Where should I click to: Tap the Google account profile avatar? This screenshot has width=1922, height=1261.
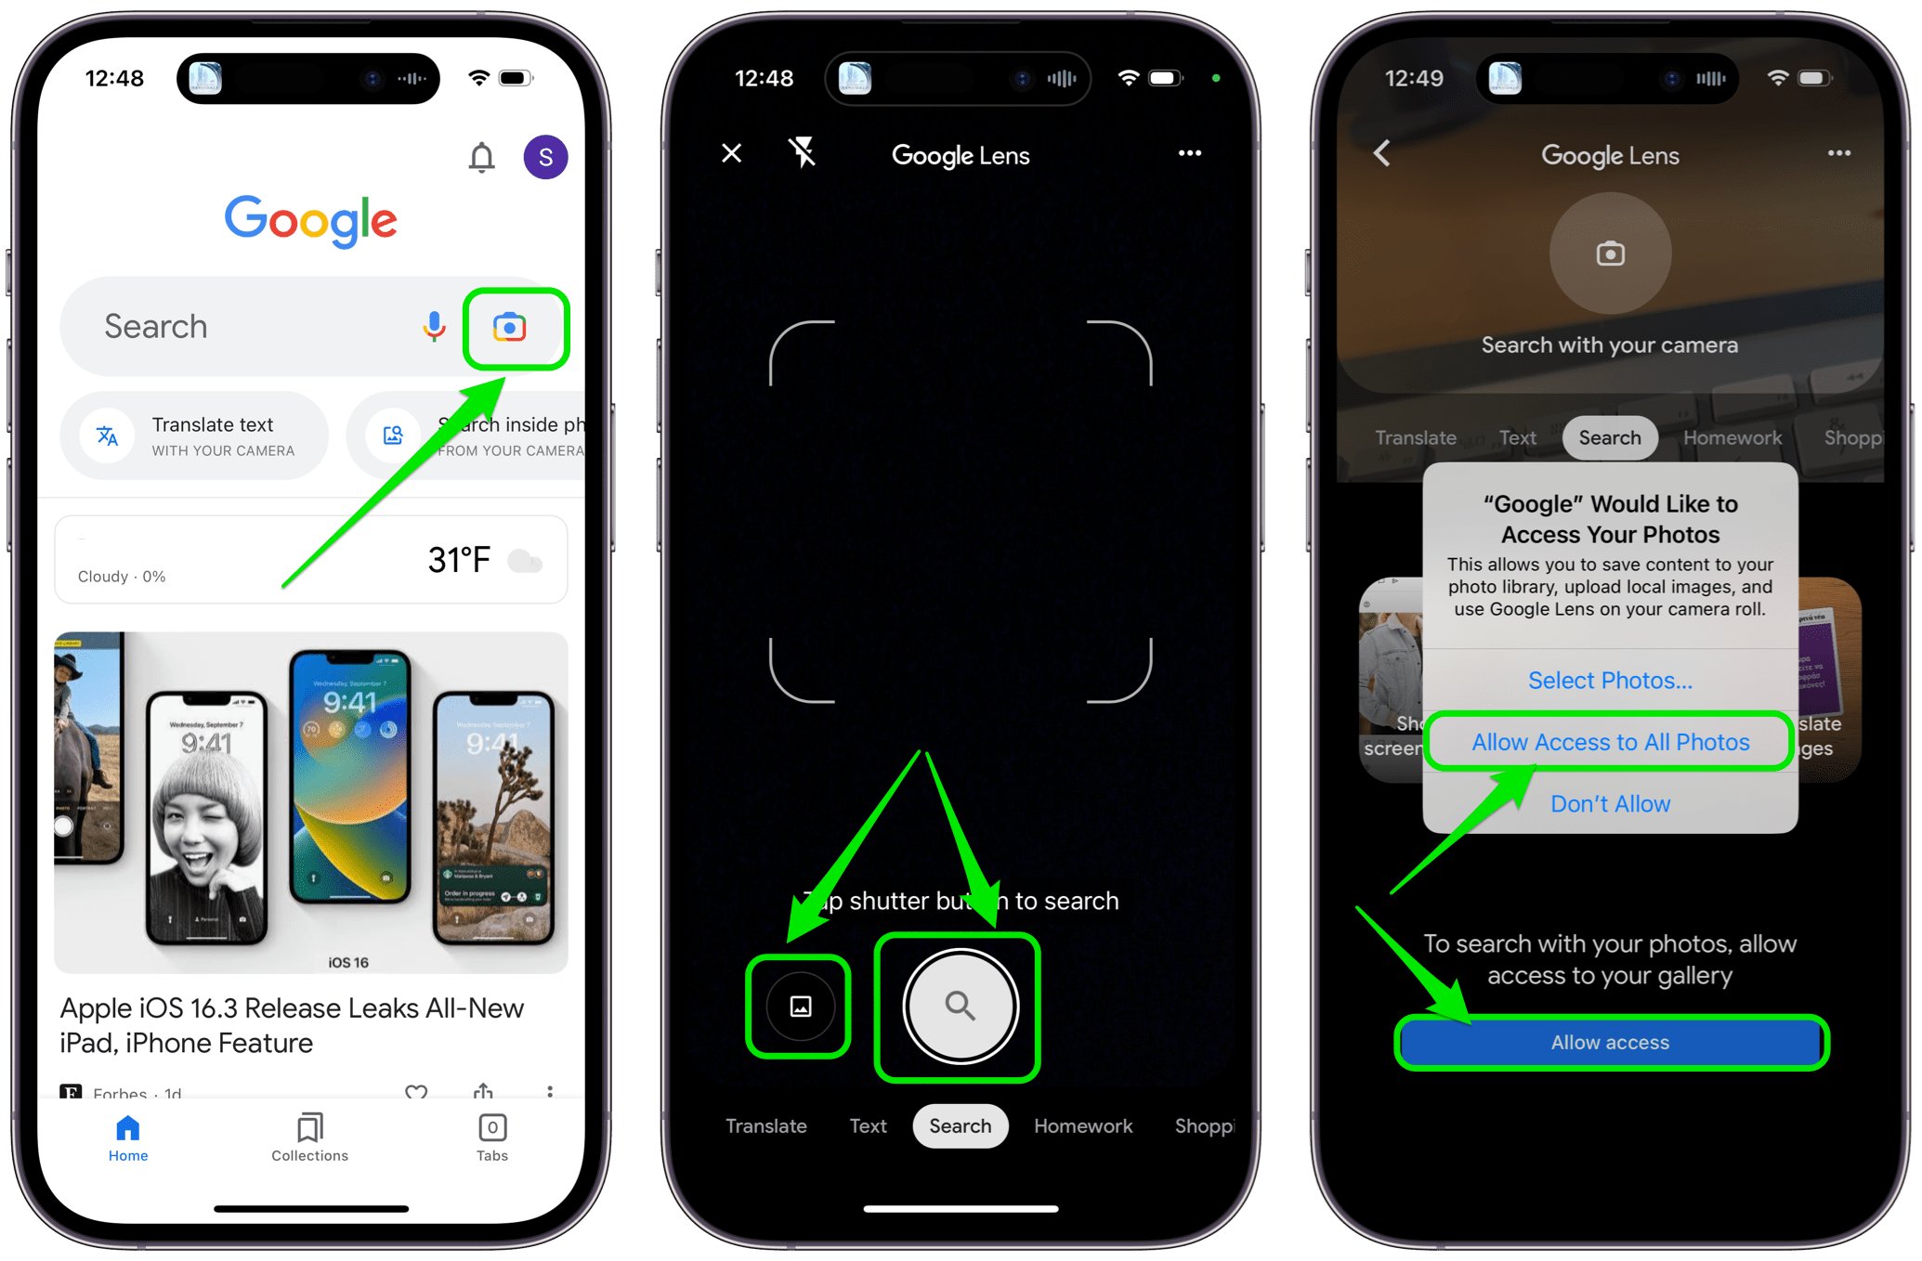551,158
